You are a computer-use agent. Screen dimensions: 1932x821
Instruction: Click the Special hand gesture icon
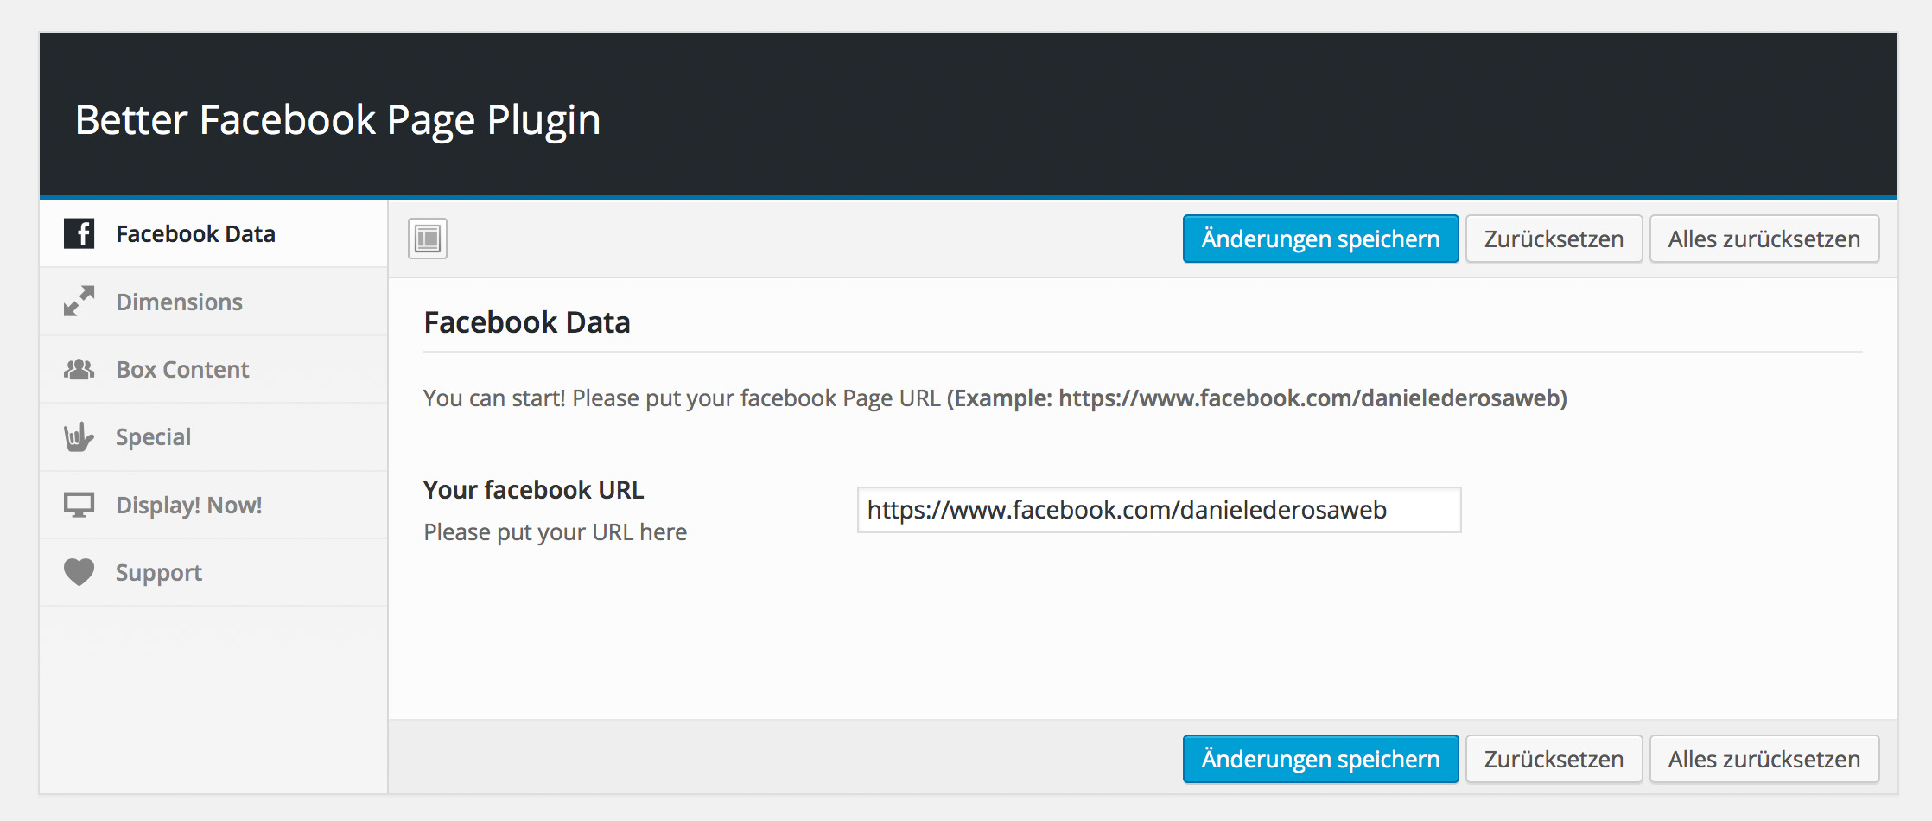[x=79, y=437]
